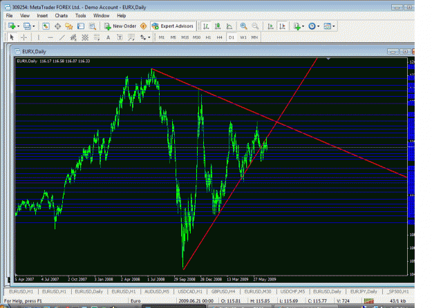Open the Strategy Tester magnifier icon

tap(93, 26)
